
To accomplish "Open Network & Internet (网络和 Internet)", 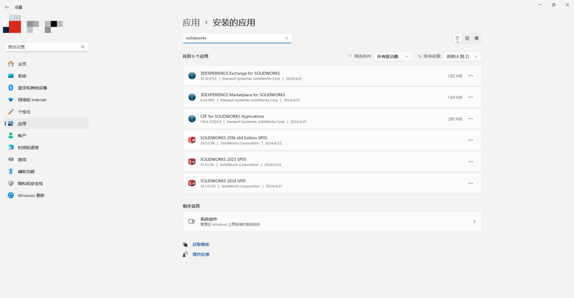I will (46, 100).
